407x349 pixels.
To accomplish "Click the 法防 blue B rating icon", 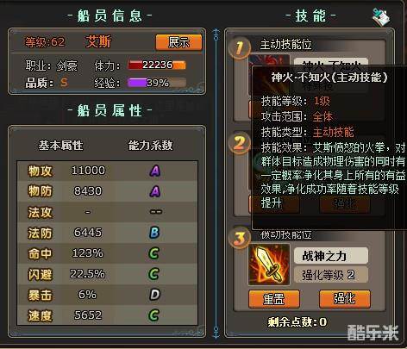I will coord(154,233).
